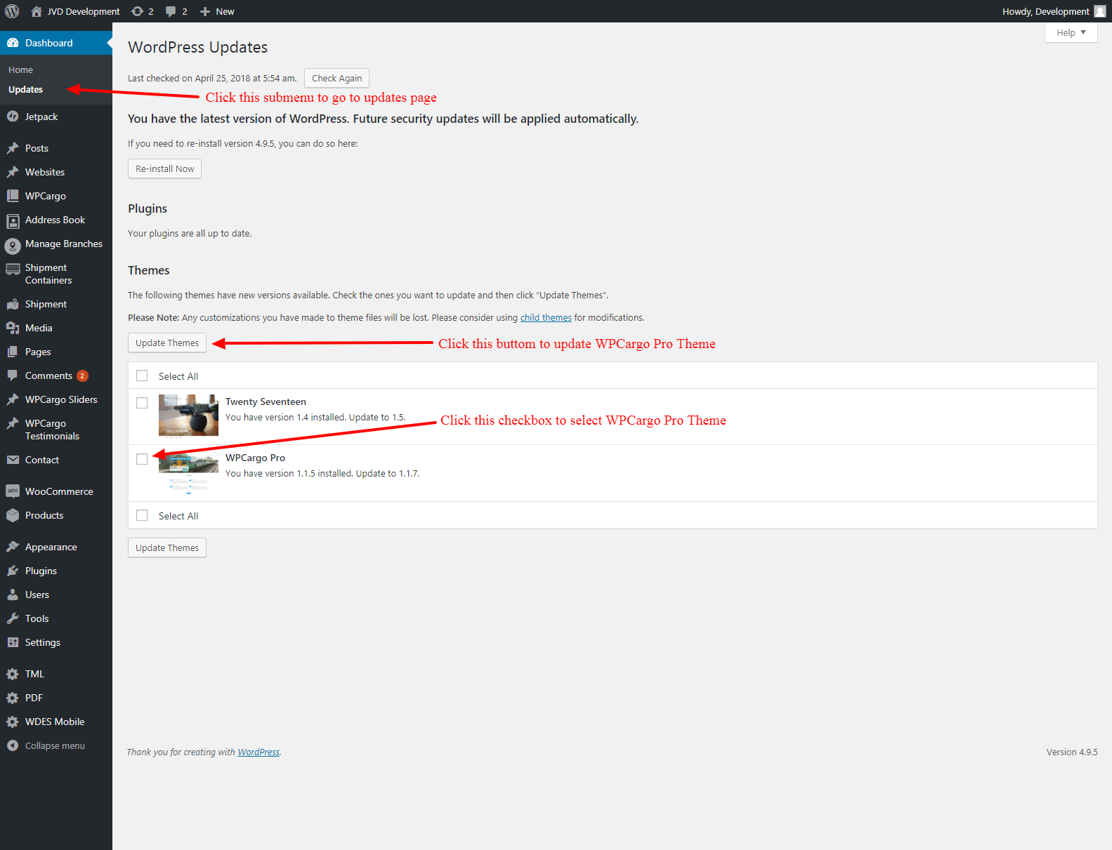Image resolution: width=1112 pixels, height=850 pixels.
Task: Expand the Help dropdown tab
Action: point(1071,32)
